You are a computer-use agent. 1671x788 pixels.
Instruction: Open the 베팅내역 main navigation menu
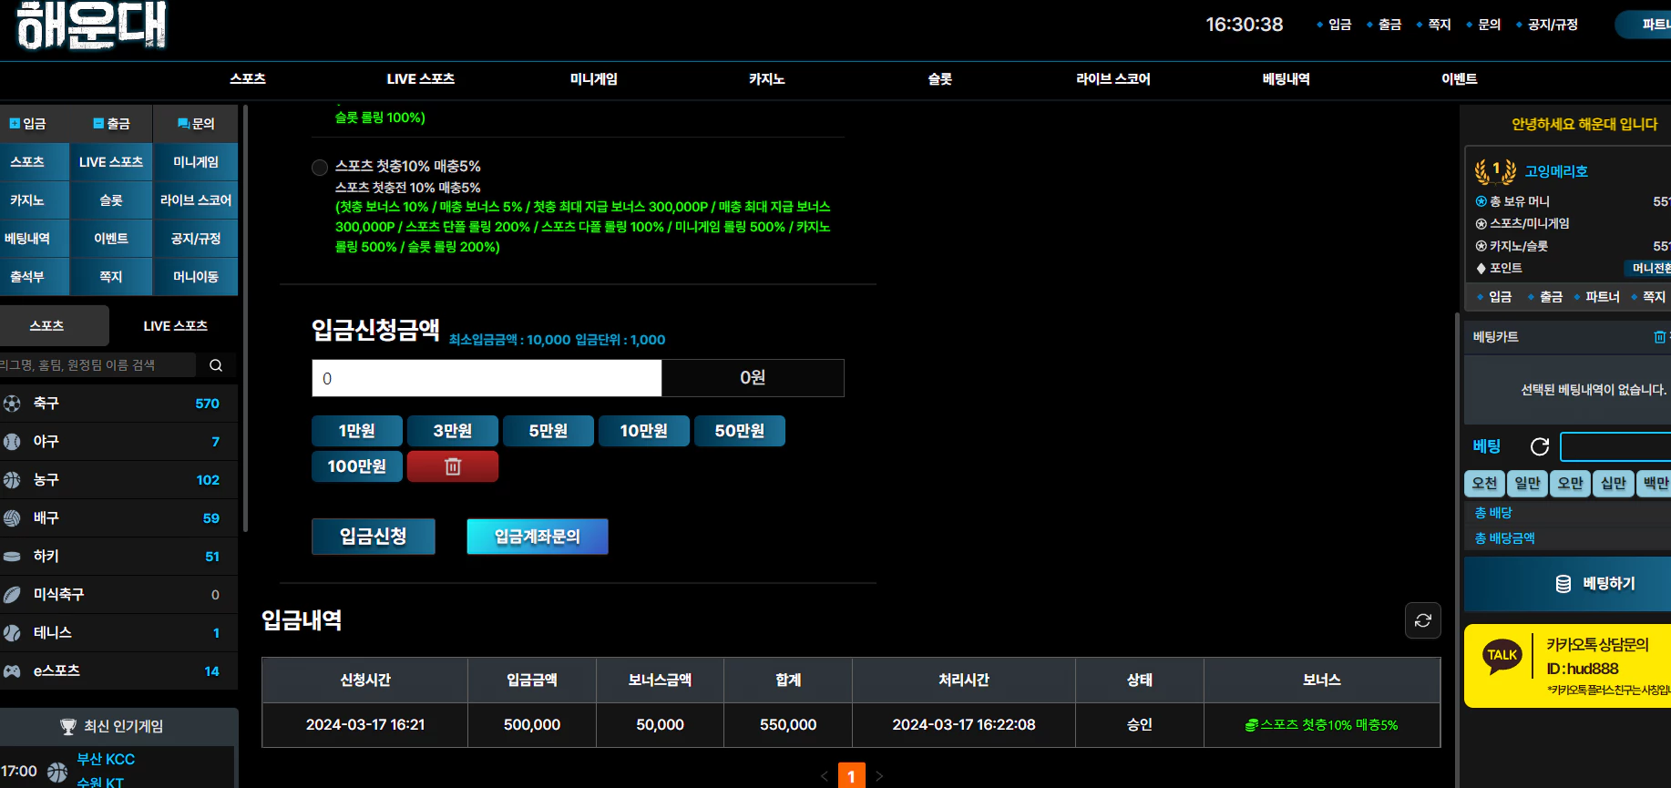click(x=1287, y=79)
